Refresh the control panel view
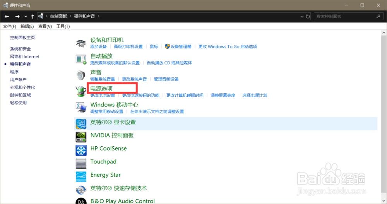This screenshot has width=387, height=204. [308, 16]
